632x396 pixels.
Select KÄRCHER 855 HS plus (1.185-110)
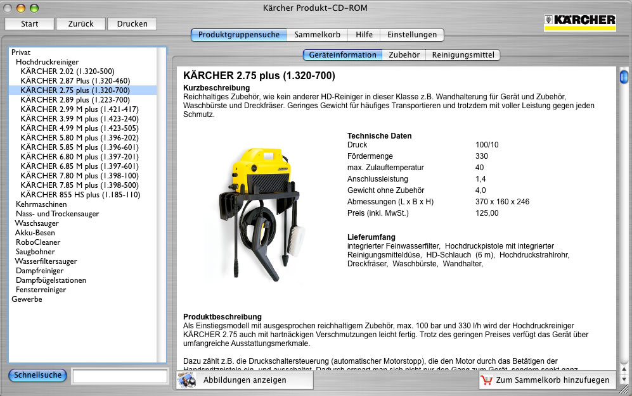coord(81,195)
